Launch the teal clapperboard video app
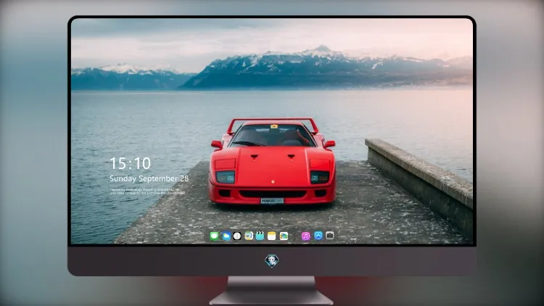The image size is (544, 306). pyautogui.click(x=260, y=236)
